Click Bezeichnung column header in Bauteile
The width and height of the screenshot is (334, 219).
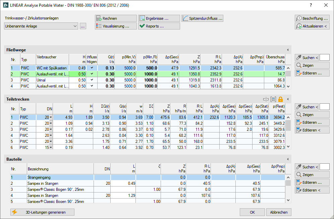60,169
